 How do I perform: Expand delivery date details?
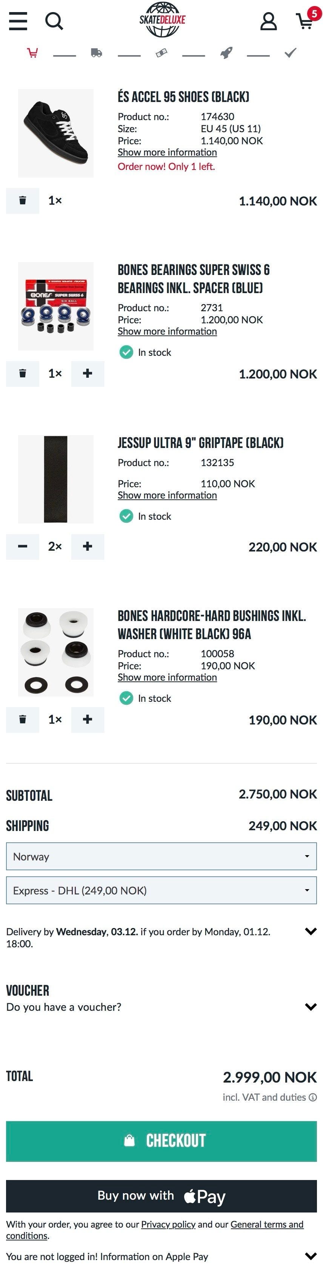click(x=311, y=931)
